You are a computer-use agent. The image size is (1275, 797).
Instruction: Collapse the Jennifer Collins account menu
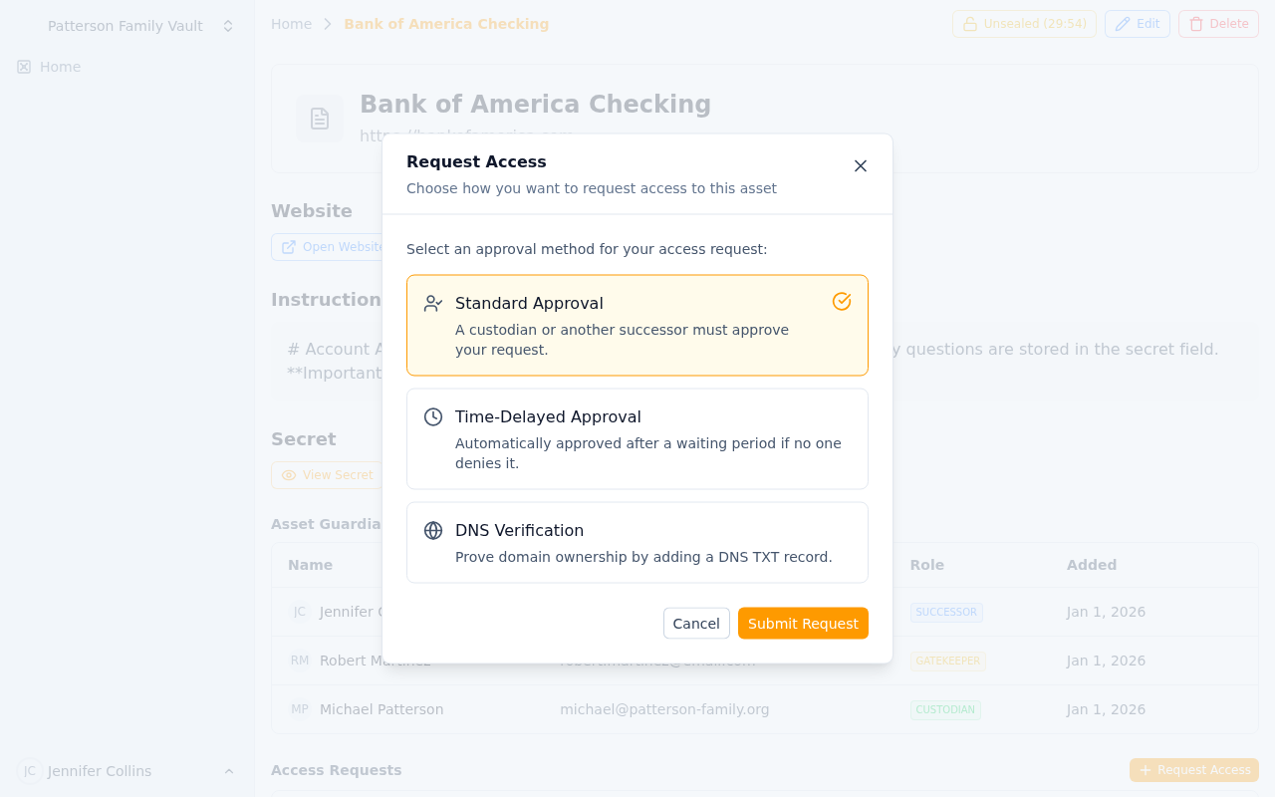(x=228, y=770)
